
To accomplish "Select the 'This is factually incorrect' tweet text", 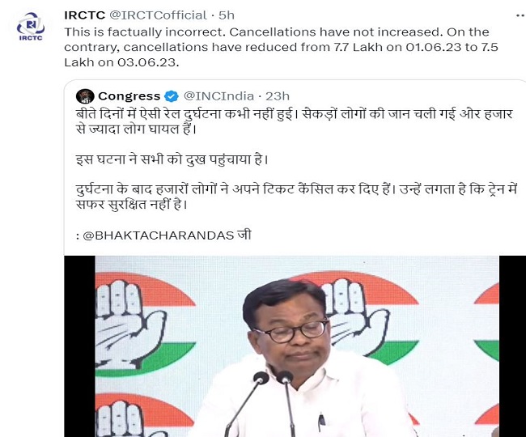I will point(281,47).
